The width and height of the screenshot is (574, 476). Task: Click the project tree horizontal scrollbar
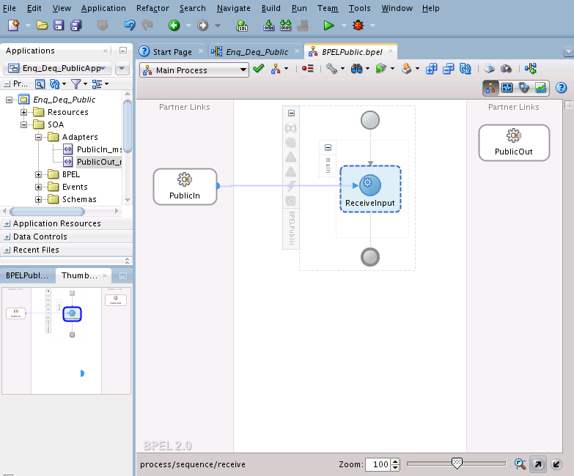(47, 212)
